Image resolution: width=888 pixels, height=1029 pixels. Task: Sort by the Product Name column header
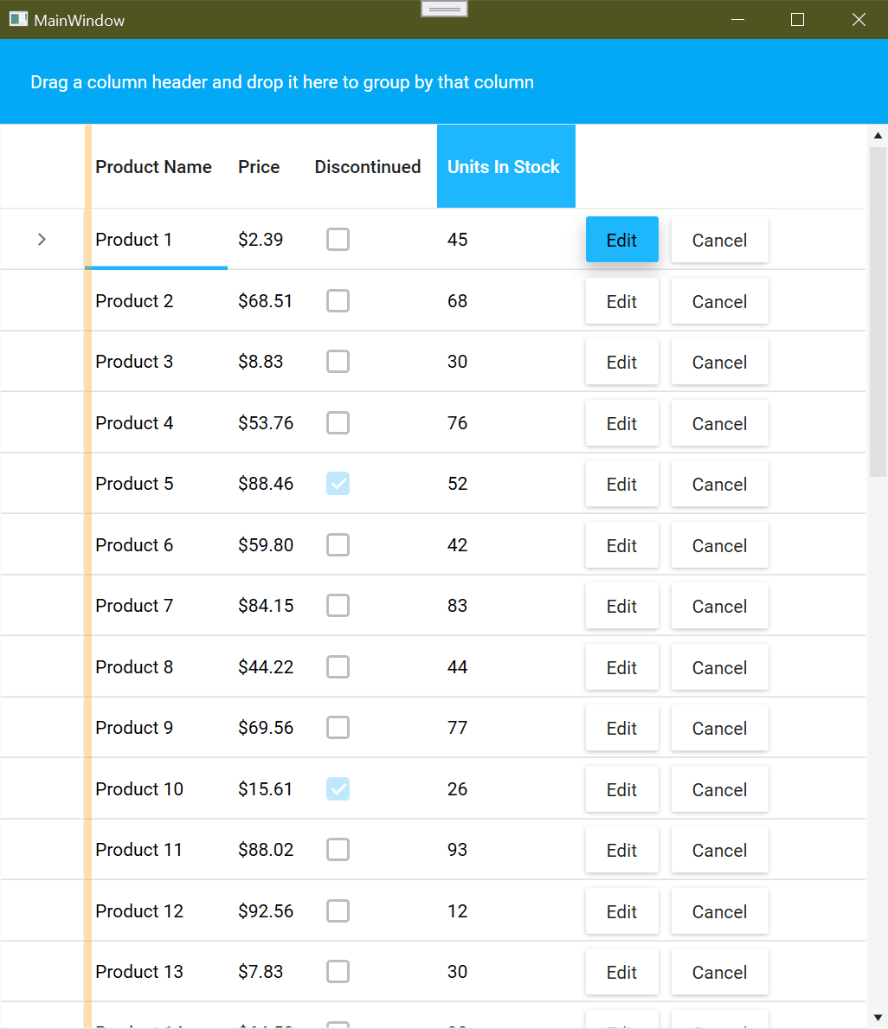click(153, 167)
